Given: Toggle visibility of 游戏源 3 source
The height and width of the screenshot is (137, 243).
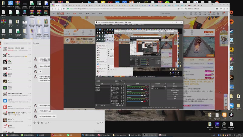Looking at the screenshot, I should (x=122, y=97).
